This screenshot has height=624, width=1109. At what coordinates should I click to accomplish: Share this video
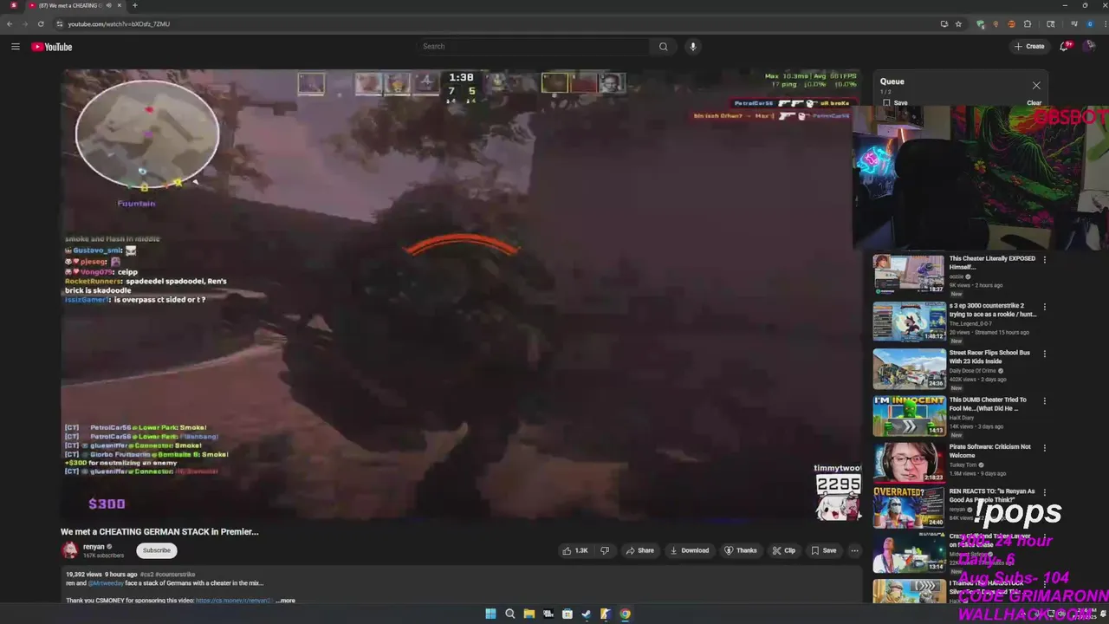tap(640, 550)
